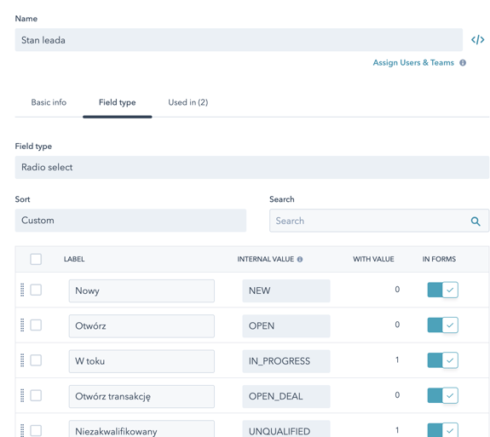Check the box for the W toku option
The height and width of the screenshot is (437, 490).
tap(36, 360)
